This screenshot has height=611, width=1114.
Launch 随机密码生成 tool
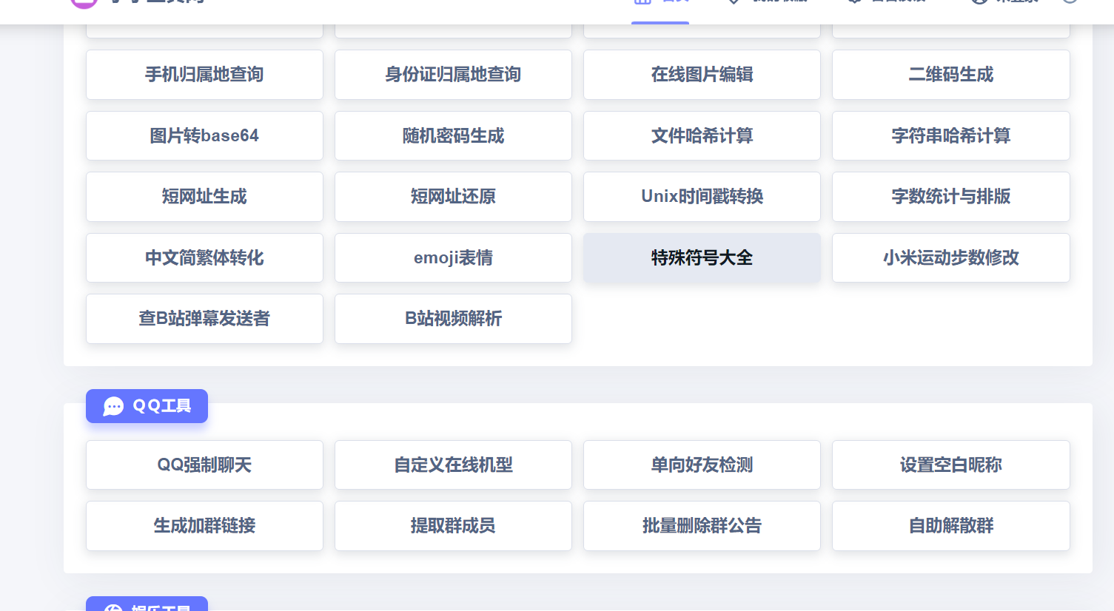453,135
